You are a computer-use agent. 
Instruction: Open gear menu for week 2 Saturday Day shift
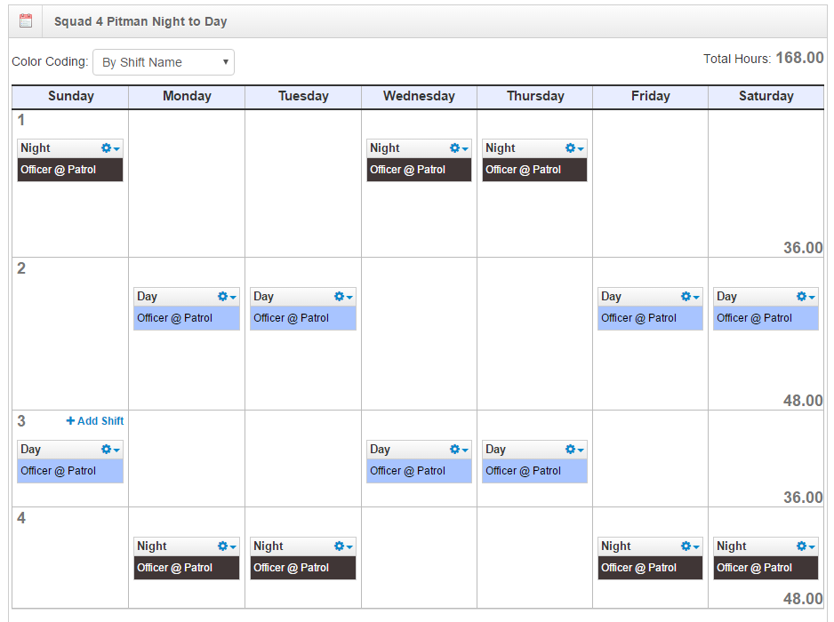click(x=806, y=297)
